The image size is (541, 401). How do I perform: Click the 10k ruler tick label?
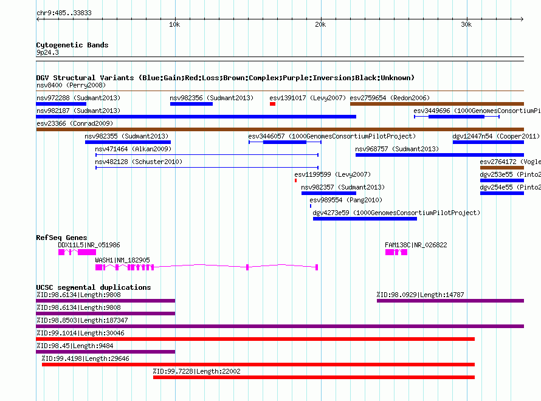174,24
